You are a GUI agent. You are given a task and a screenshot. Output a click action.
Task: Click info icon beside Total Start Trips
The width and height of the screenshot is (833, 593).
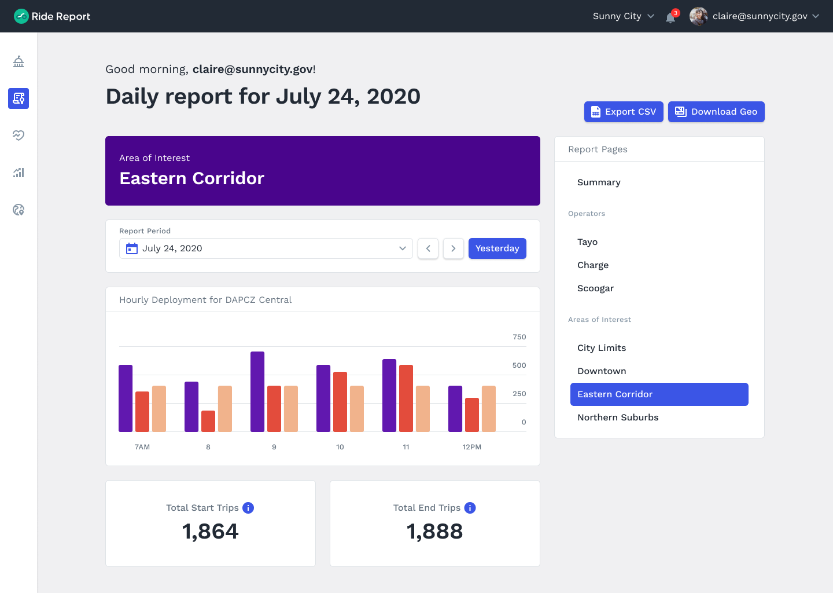248,508
